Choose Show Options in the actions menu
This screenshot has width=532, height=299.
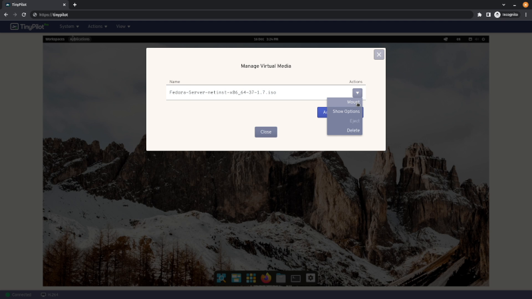pos(346,112)
